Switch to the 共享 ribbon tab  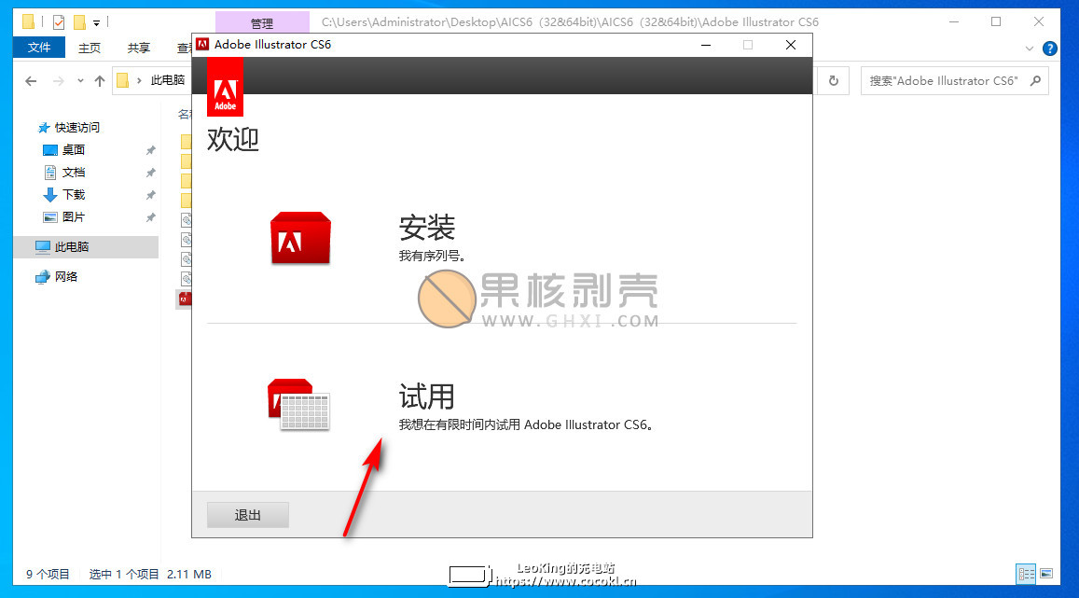coord(139,48)
